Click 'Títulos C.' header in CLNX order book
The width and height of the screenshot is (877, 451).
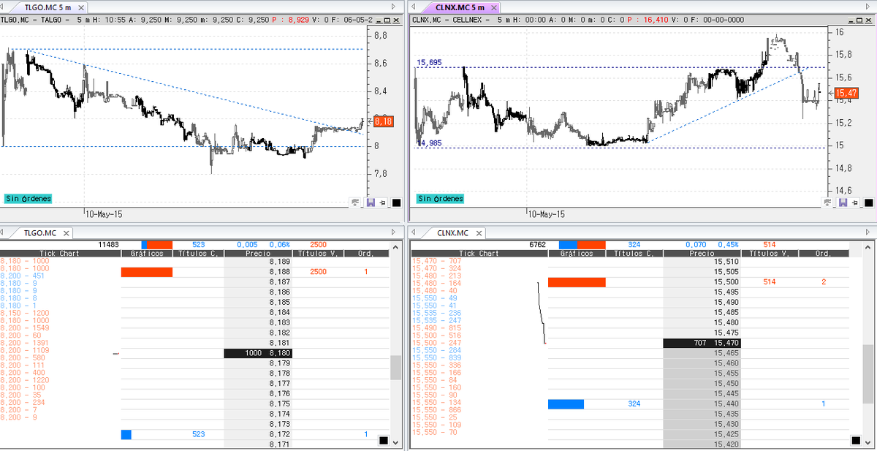pos(634,254)
